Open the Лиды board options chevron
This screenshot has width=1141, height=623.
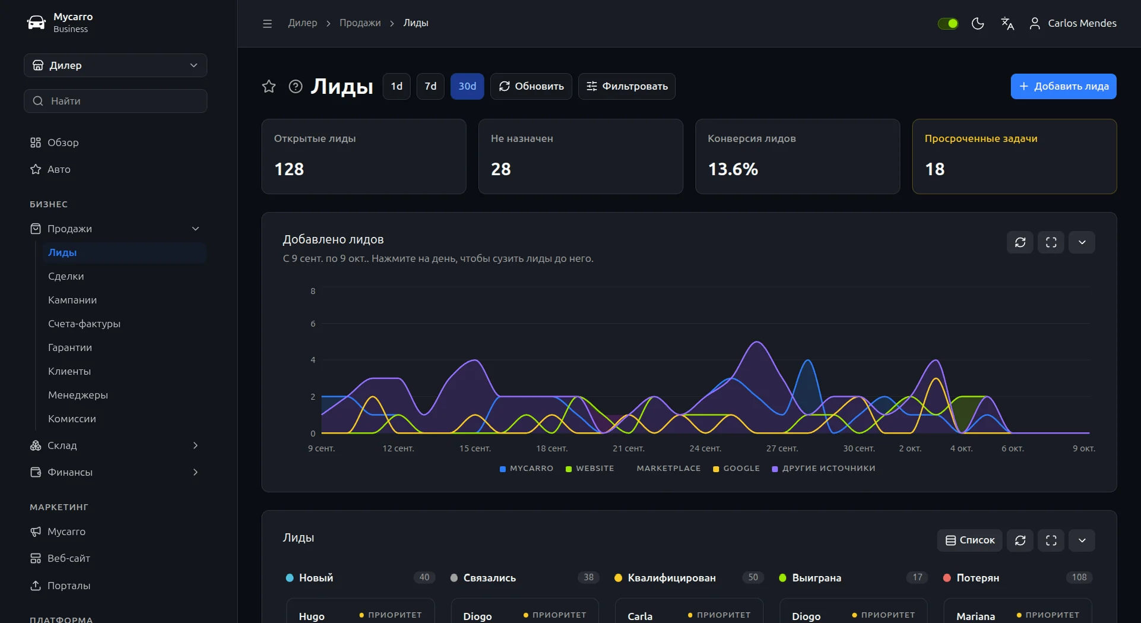[x=1082, y=540]
